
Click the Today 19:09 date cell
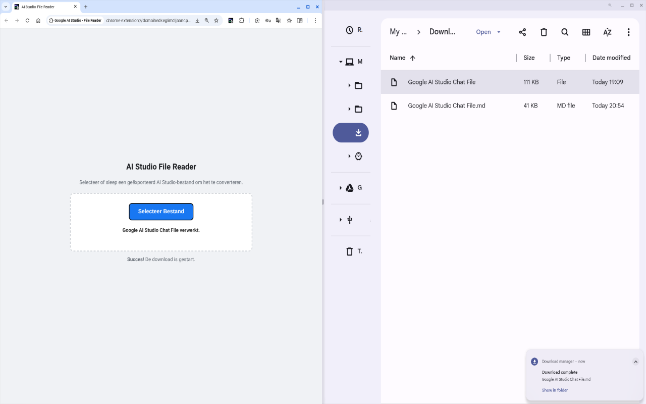click(608, 82)
